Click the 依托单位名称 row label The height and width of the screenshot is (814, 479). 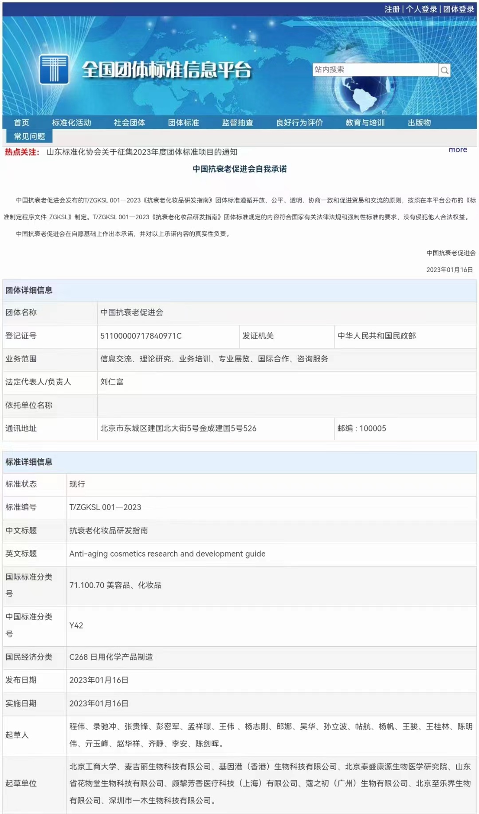tap(29, 405)
